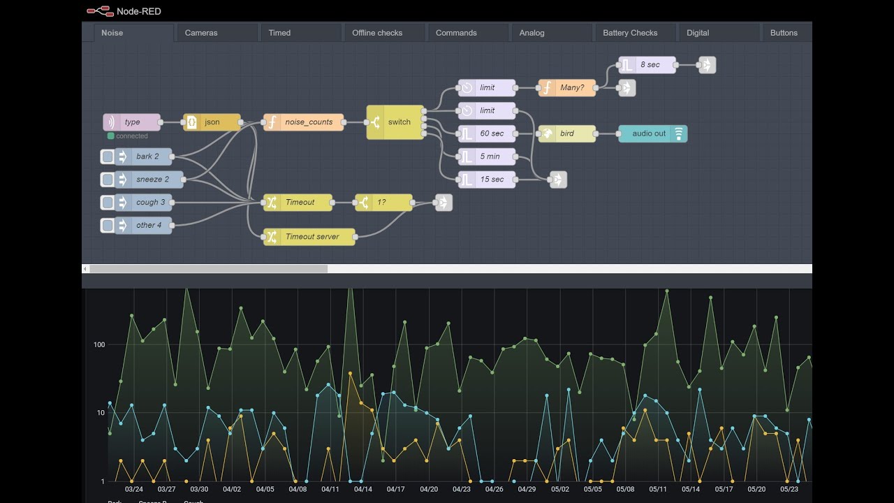The image size is (894, 503).
Task: Select the 'Timeout server' change node
Action: pyautogui.click(x=309, y=237)
